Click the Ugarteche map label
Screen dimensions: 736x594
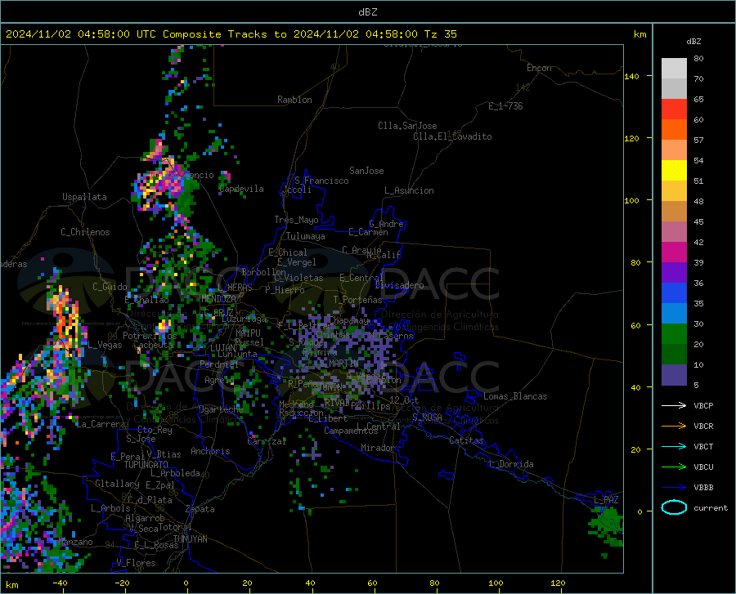click(x=221, y=409)
